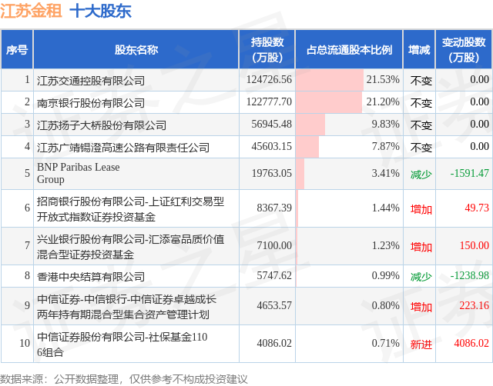The image size is (493, 386).
Task: Click the 0.99% ratio value
Action: (385, 275)
